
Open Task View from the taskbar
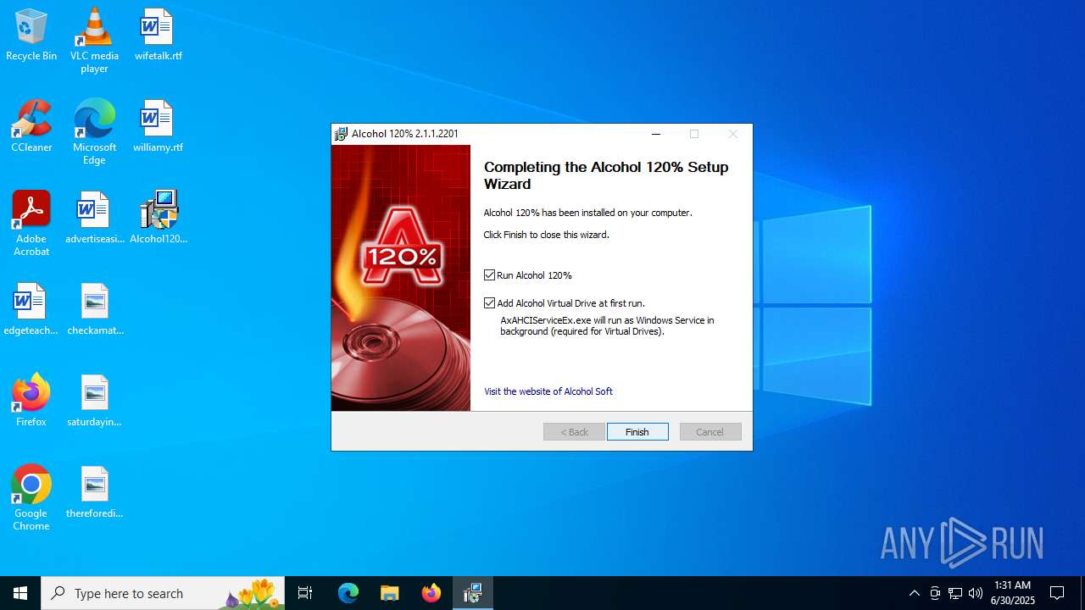(x=305, y=593)
